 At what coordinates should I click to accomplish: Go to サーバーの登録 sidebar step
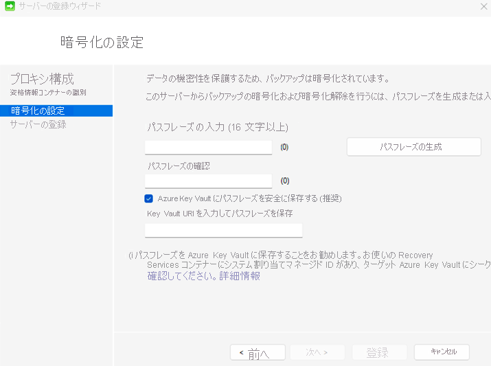point(38,124)
